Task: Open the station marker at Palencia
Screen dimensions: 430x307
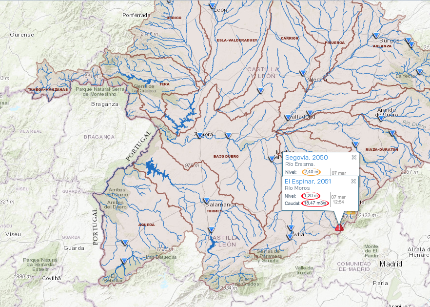Action: point(303,73)
